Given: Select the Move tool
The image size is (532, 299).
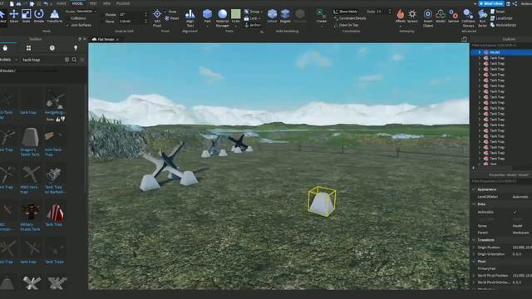Looking at the screenshot, I should pyautogui.click(x=14, y=16).
